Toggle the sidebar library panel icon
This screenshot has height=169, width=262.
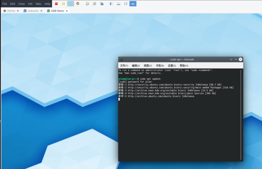click(112, 4)
